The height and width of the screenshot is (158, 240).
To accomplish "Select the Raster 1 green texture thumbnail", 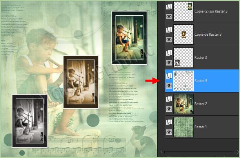I will pos(183,127).
